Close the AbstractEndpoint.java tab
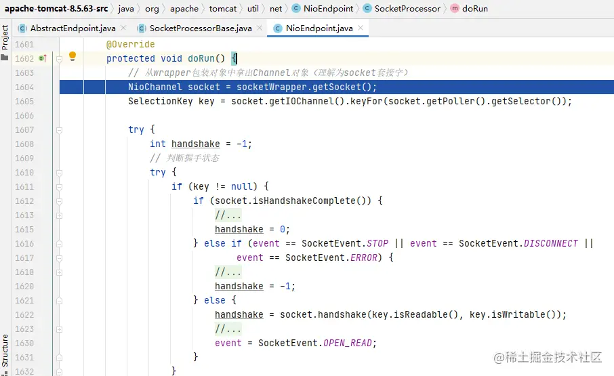This screenshot has height=376, width=614. coord(123,28)
